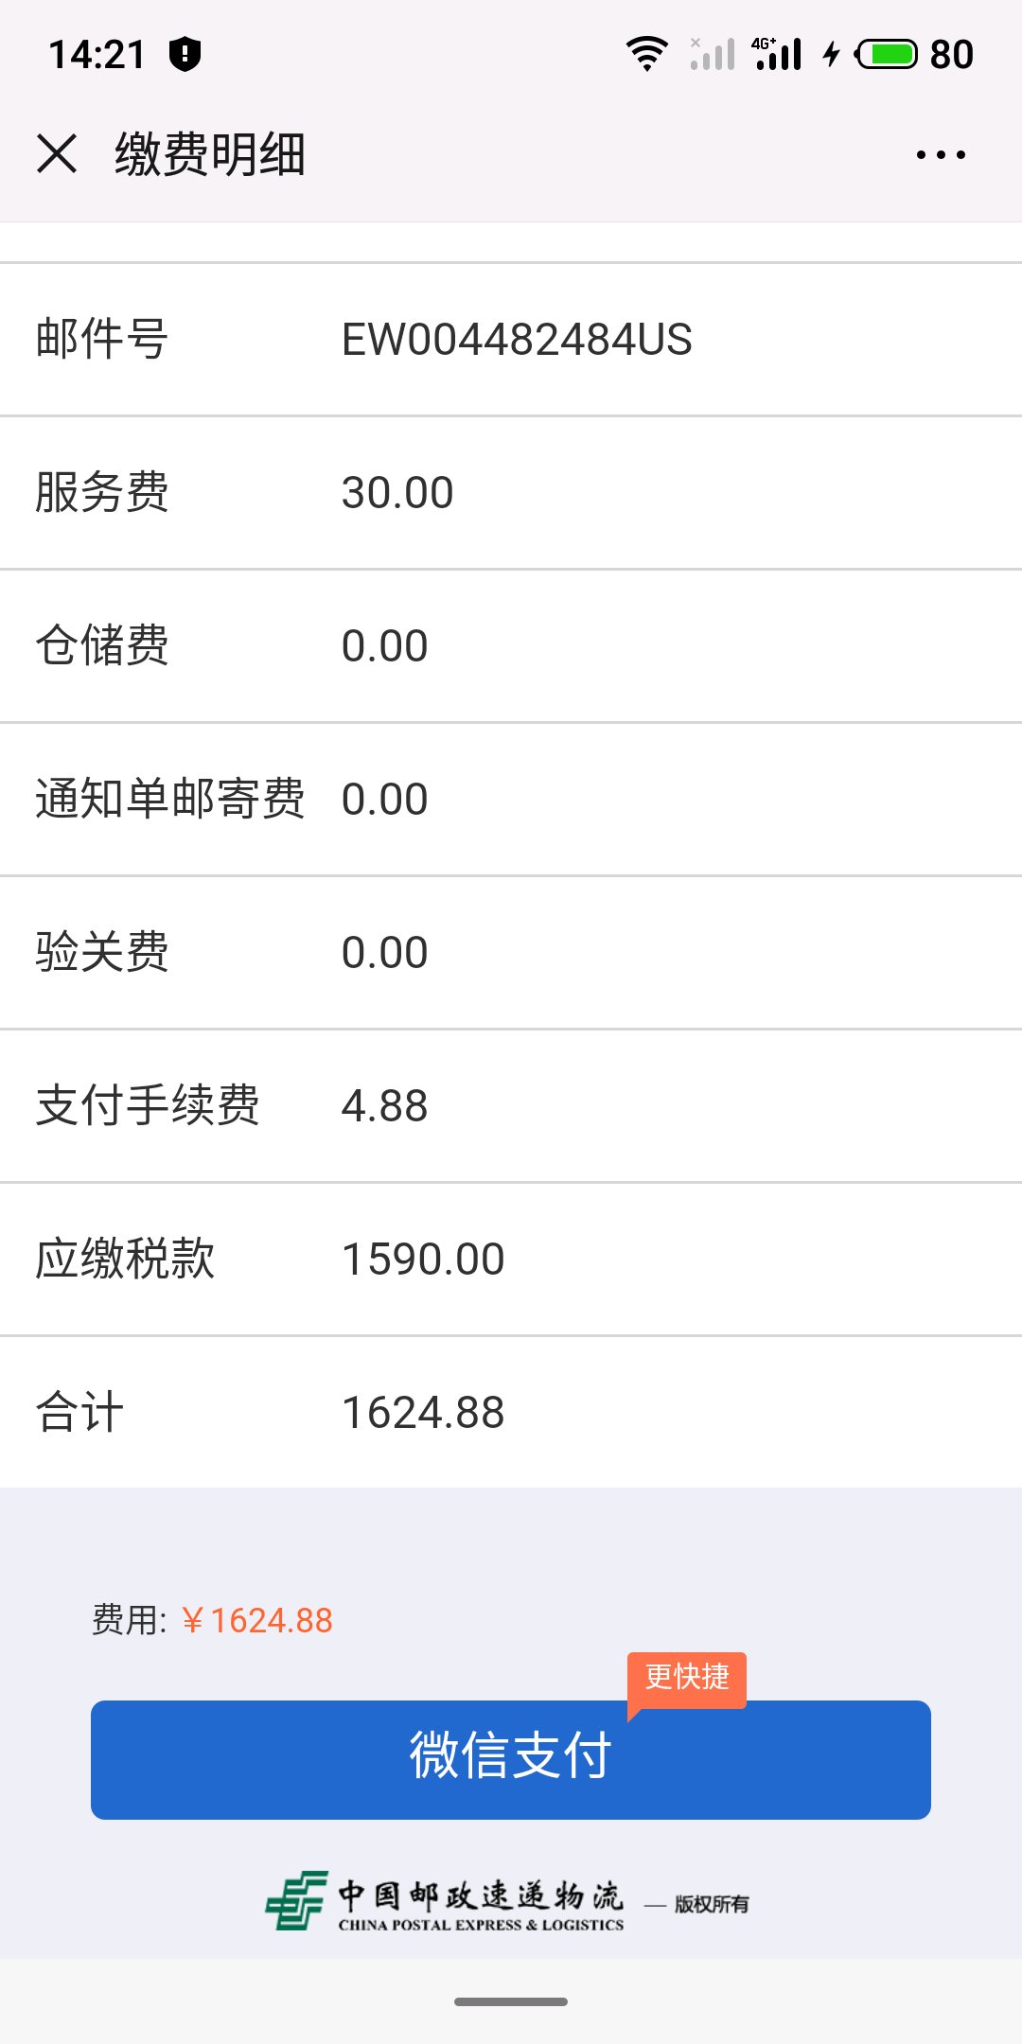Tap the 合计 1624.88 total row
Image resolution: width=1022 pixels, height=2044 pixels.
tap(511, 1413)
